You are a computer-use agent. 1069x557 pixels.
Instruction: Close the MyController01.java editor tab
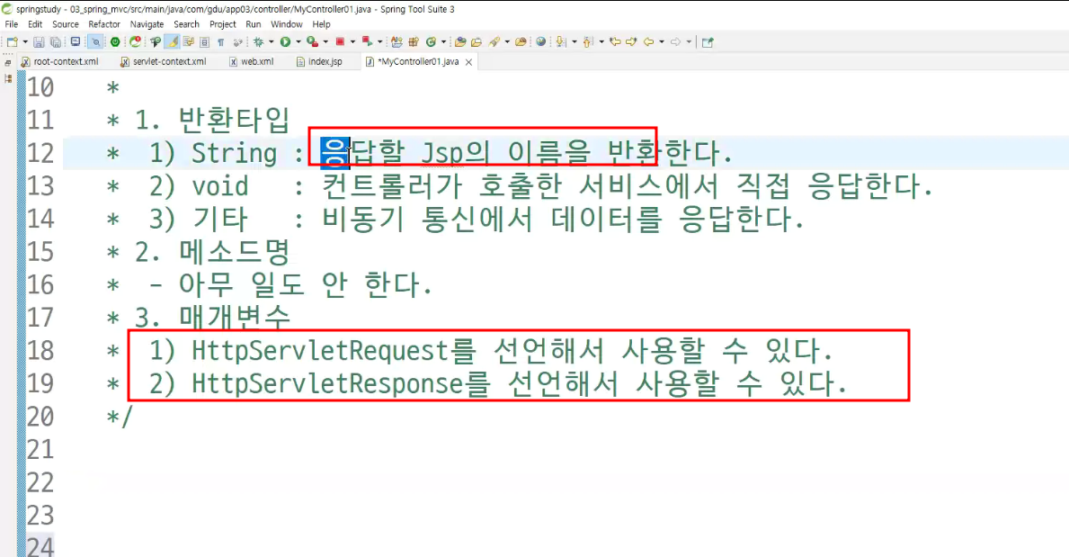(468, 62)
